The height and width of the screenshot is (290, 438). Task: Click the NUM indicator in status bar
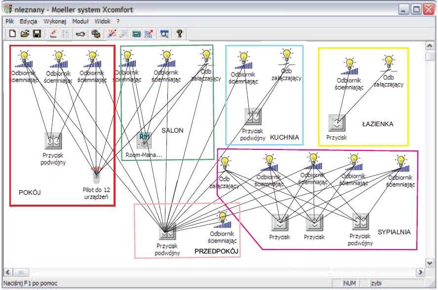[x=349, y=283]
